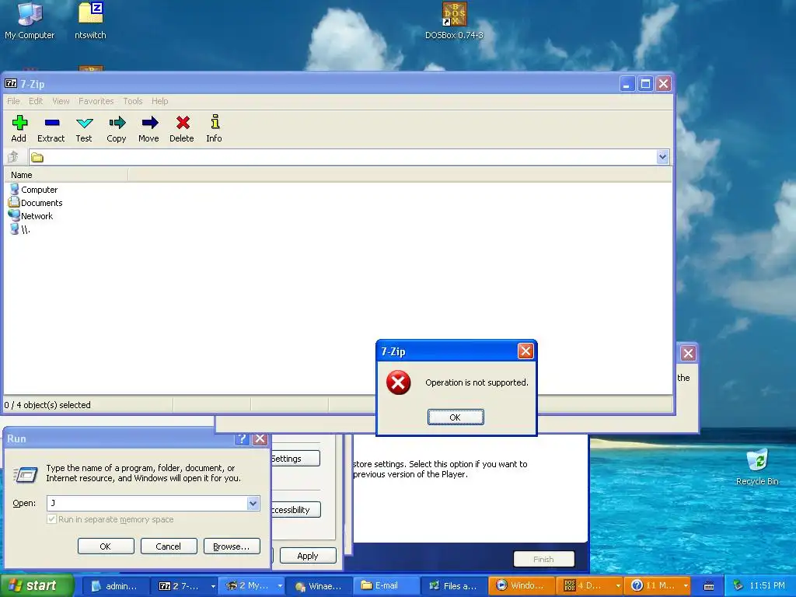Switch to the Winae... taskbar item
This screenshot has width=796, height=597.
(319, 586)
